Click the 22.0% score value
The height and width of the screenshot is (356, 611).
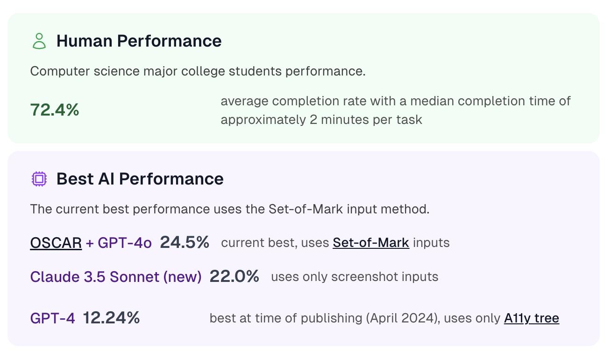click(234, 276)
